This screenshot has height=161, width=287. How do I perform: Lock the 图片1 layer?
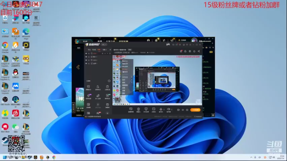point(89,57)
